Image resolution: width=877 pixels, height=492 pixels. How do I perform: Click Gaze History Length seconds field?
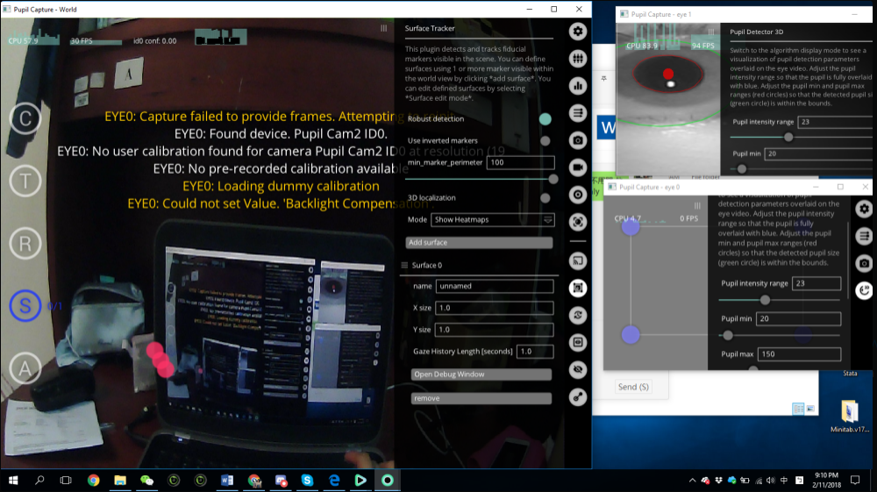(x=535, y=352)
